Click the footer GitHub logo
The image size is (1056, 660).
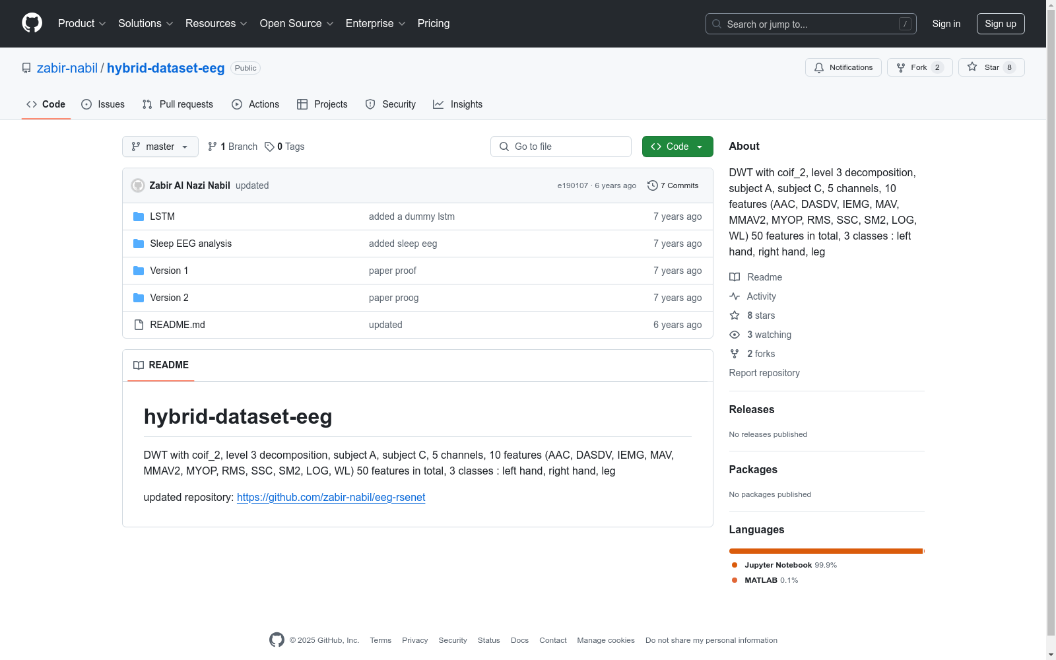277,640
